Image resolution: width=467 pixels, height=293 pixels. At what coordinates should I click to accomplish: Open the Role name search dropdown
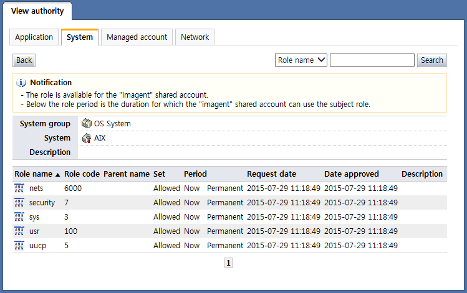301,60
